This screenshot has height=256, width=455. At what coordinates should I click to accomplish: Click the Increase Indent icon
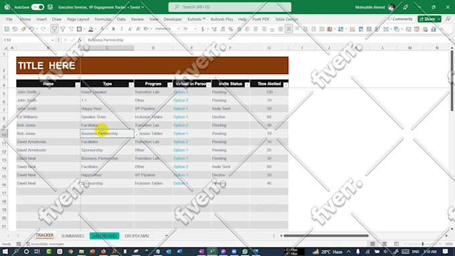(314, 29)
